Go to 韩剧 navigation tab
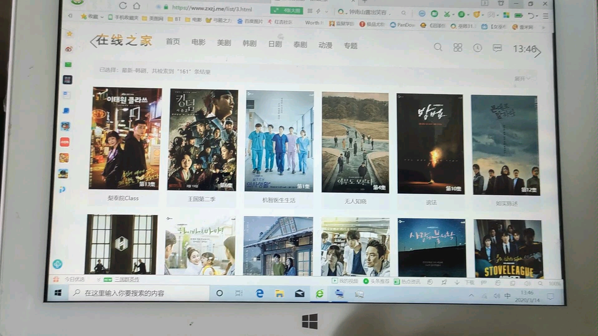 tap(249, 43)
